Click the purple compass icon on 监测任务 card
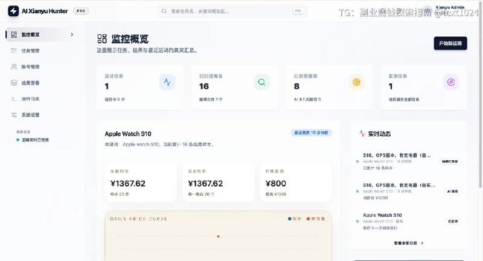This screenshot has height=261, width=483. click(451, 82)
